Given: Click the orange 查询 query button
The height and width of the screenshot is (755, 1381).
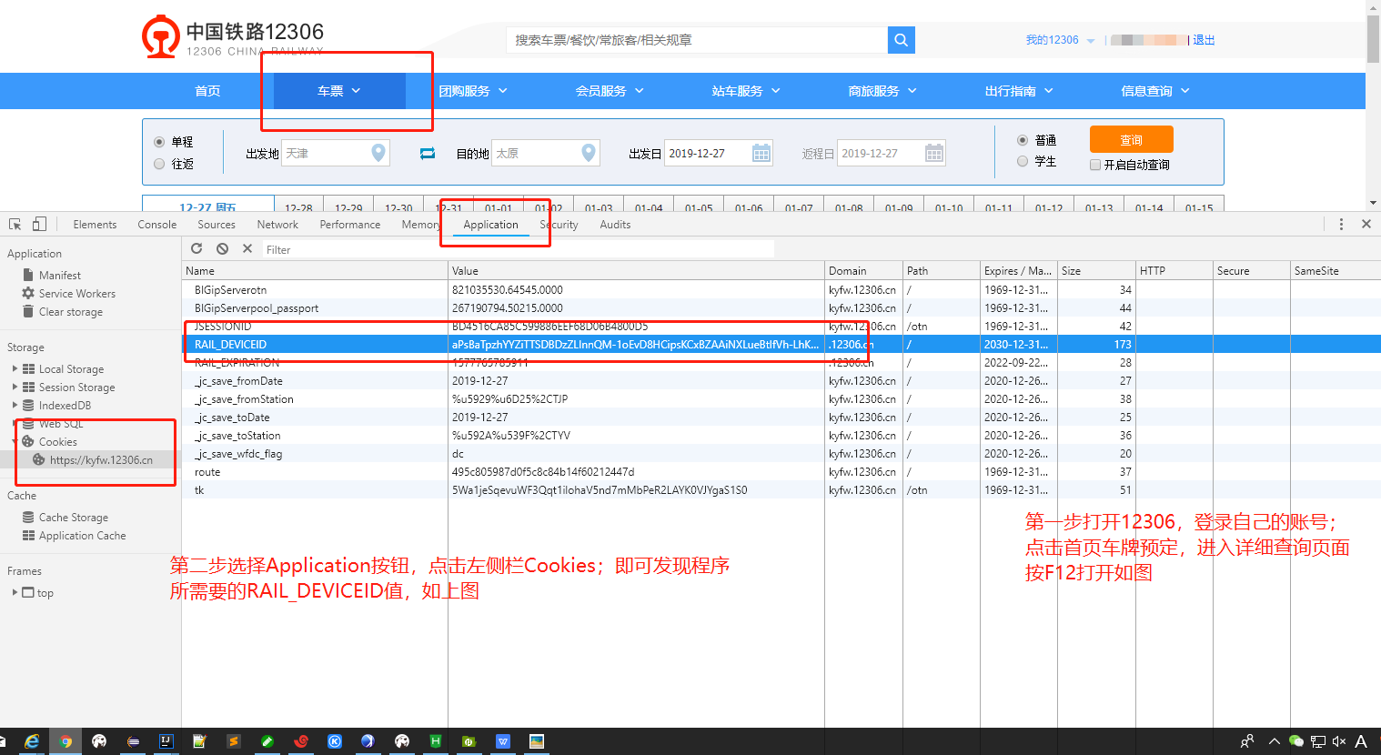Looking at the screenshot, I should click(1131, 139).
